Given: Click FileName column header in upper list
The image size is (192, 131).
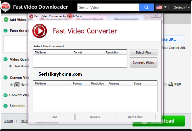Looking at the screenshot, I should (x=53, y=52).
